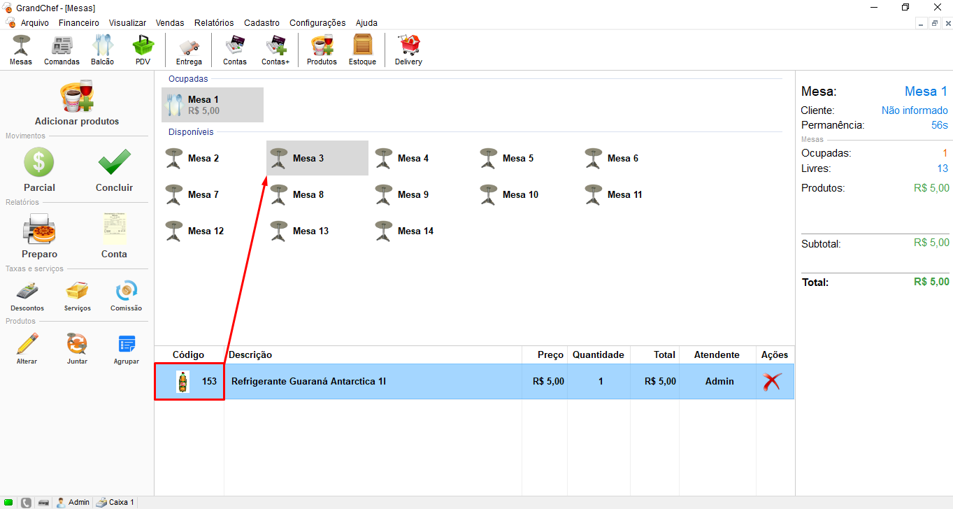Open Estoque in the toolbar
The image size is (953, 509).
click(362, 50)
